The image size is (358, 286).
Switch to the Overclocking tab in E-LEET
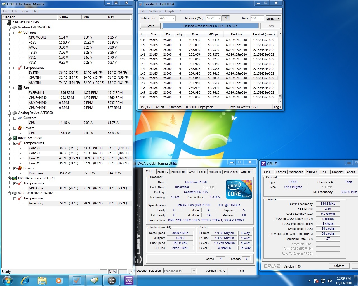pyautogui.click(x=197, y=172)
